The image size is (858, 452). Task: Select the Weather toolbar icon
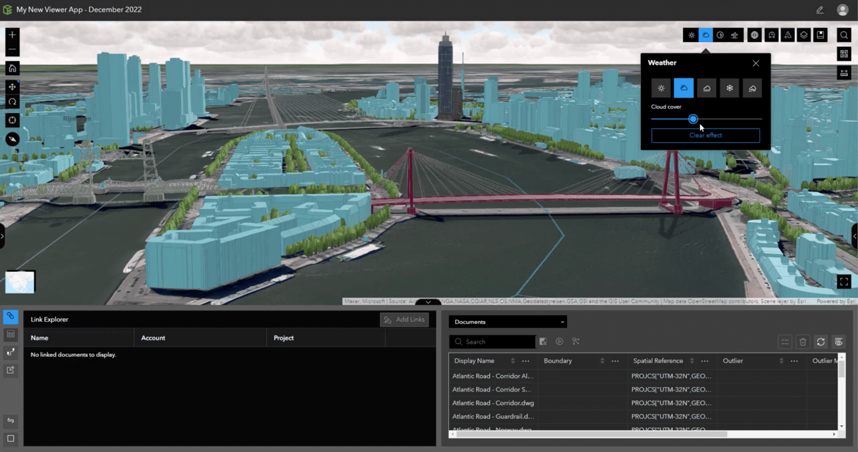[x=705, y=35]
